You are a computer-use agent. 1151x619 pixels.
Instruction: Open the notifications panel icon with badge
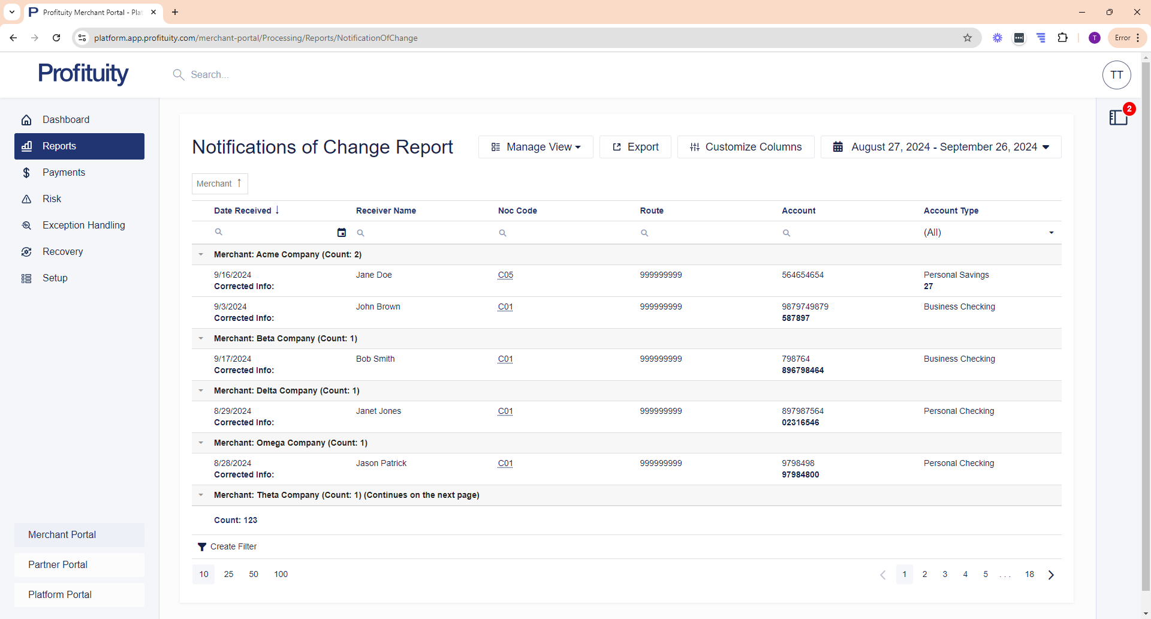(x=1119, y=117)
